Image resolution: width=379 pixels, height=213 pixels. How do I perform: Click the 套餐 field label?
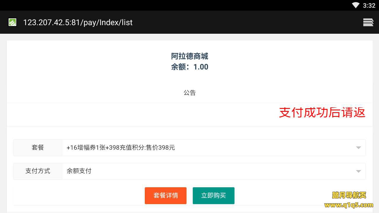click(38, 148)
